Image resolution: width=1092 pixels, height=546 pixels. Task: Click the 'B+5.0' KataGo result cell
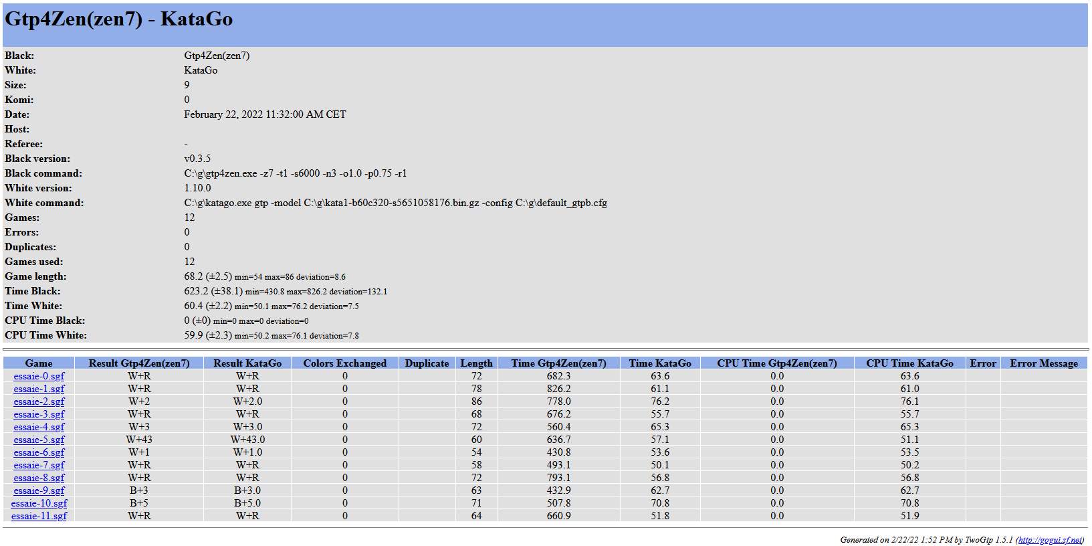247,503
